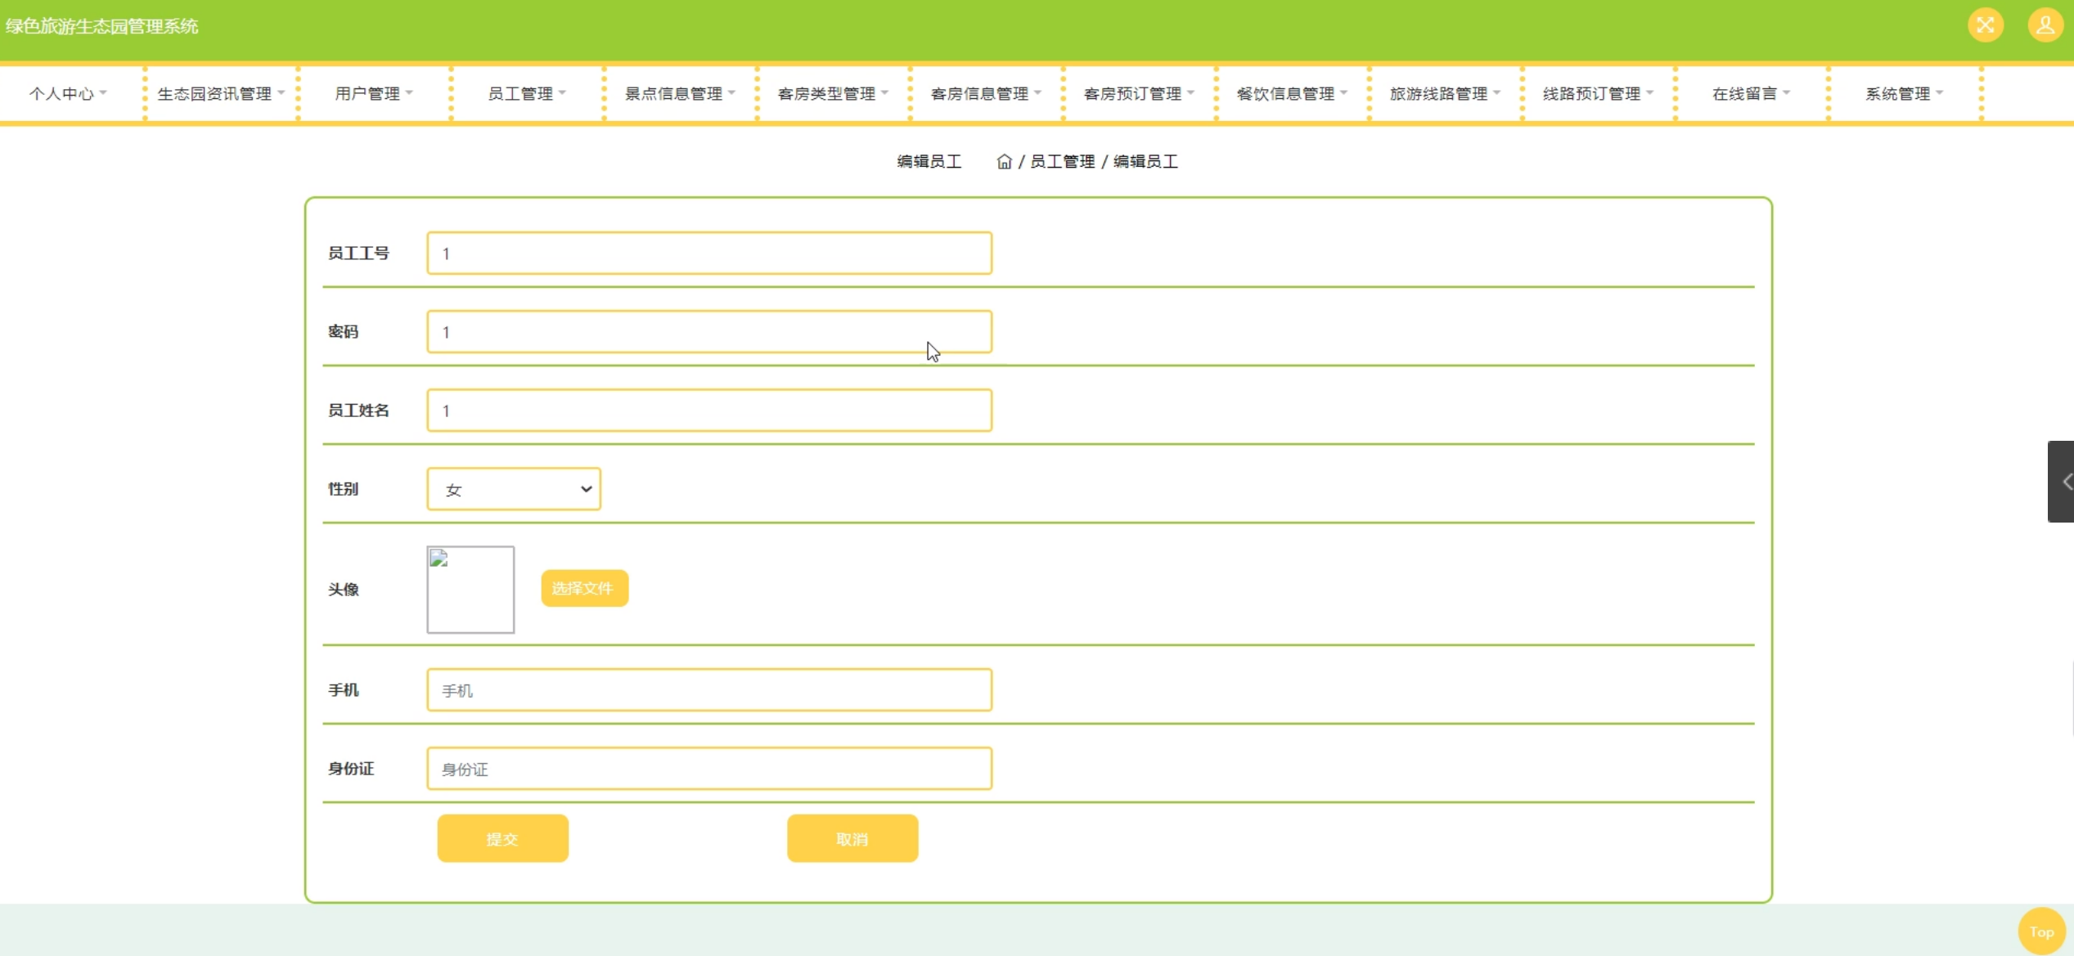Click the home icon in breadcrumb
The height and width of the screenshot is (956, 2074).
1004,162
